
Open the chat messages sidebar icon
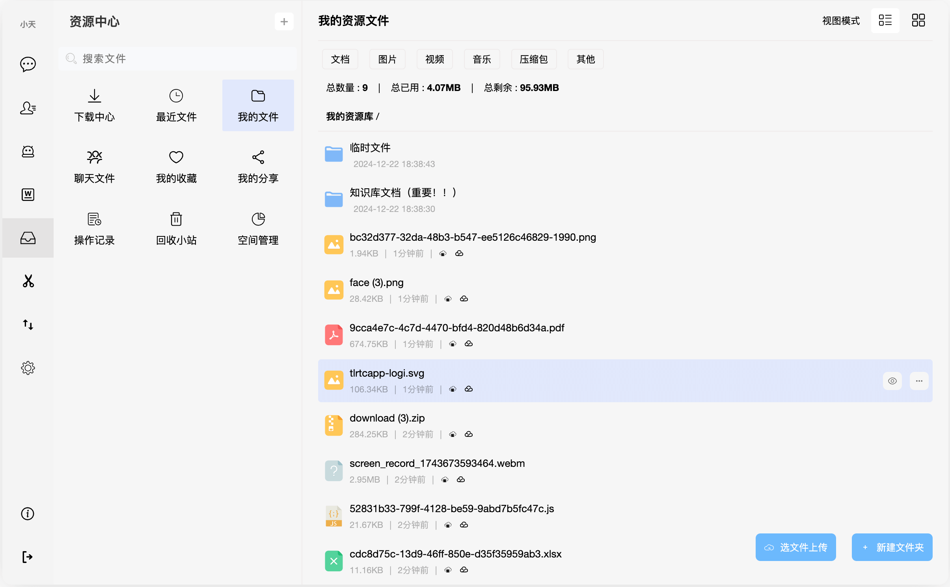(x=28, y=64)
